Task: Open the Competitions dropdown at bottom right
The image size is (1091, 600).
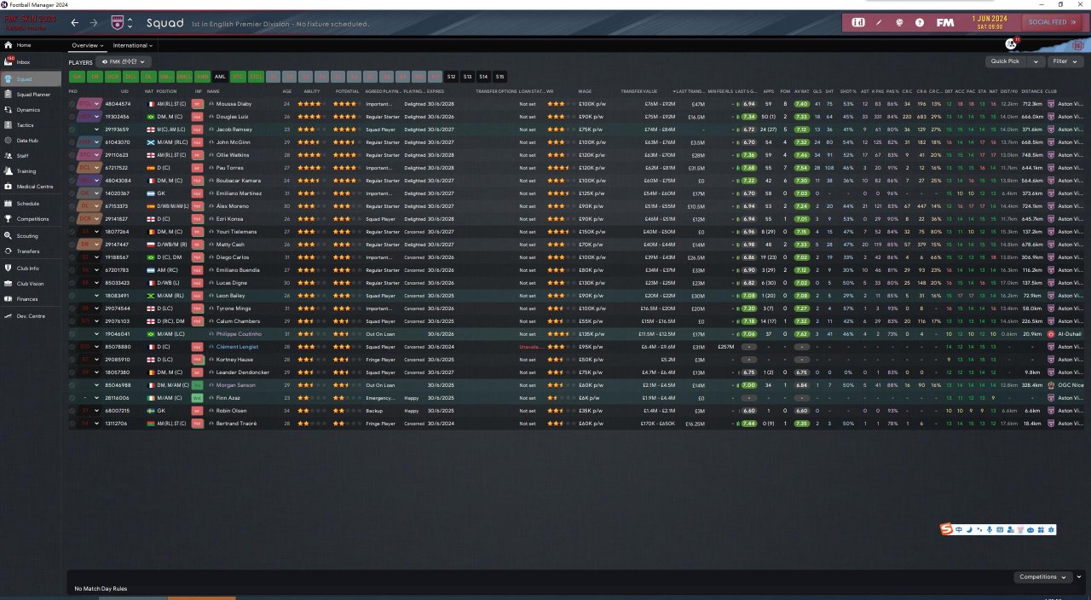Action: click(x=1043, y=577)
